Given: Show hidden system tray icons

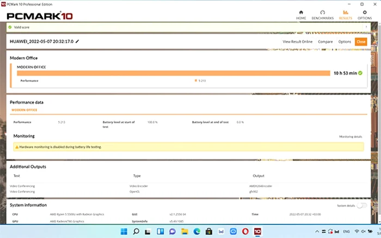Looking at the screenshot, I should [317, 231].
